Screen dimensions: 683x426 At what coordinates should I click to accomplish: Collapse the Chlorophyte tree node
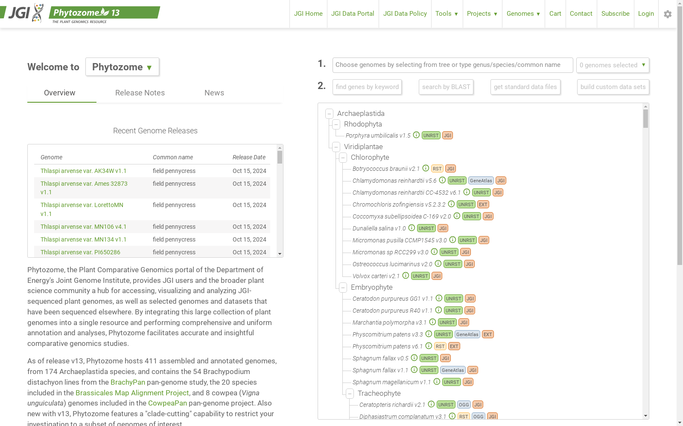tap(343, 158)
